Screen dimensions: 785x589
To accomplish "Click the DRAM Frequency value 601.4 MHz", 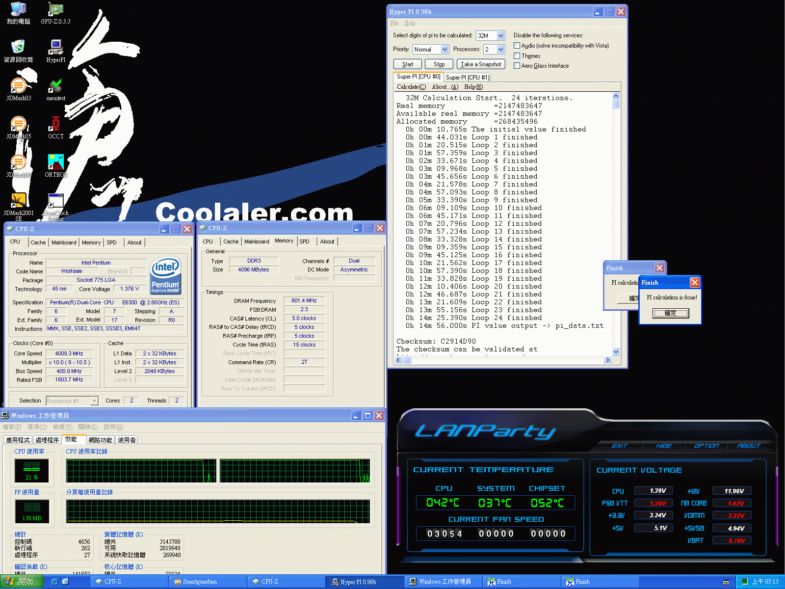I will 304,300.
